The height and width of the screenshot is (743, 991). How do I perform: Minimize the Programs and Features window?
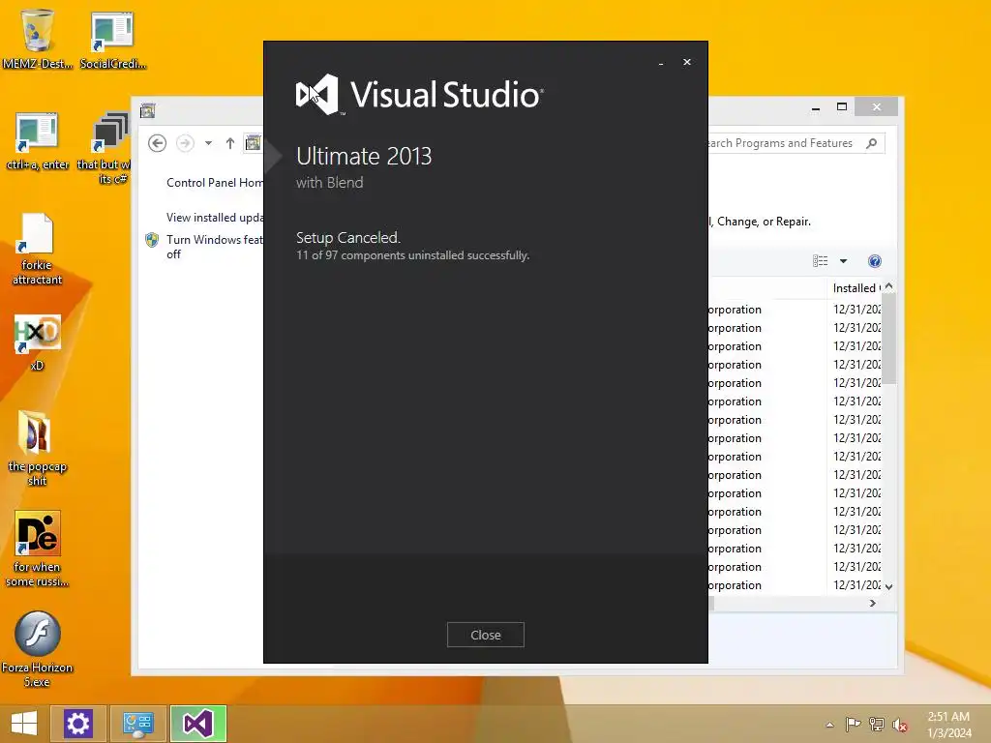click(816, 107)
